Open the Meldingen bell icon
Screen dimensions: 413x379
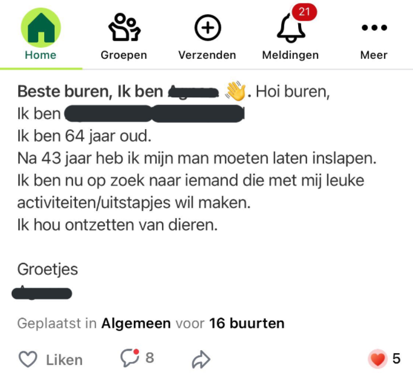tap(290, 28)
